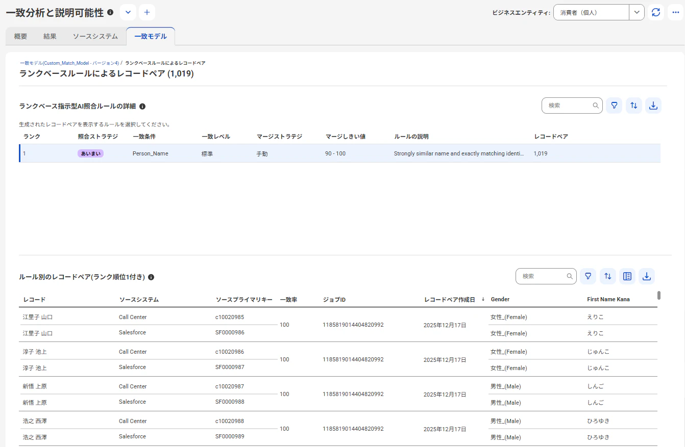The width and height of the screenshot is (685, 447).
Task: Click the マージしきい値 column header
Action: coord(346,137)
